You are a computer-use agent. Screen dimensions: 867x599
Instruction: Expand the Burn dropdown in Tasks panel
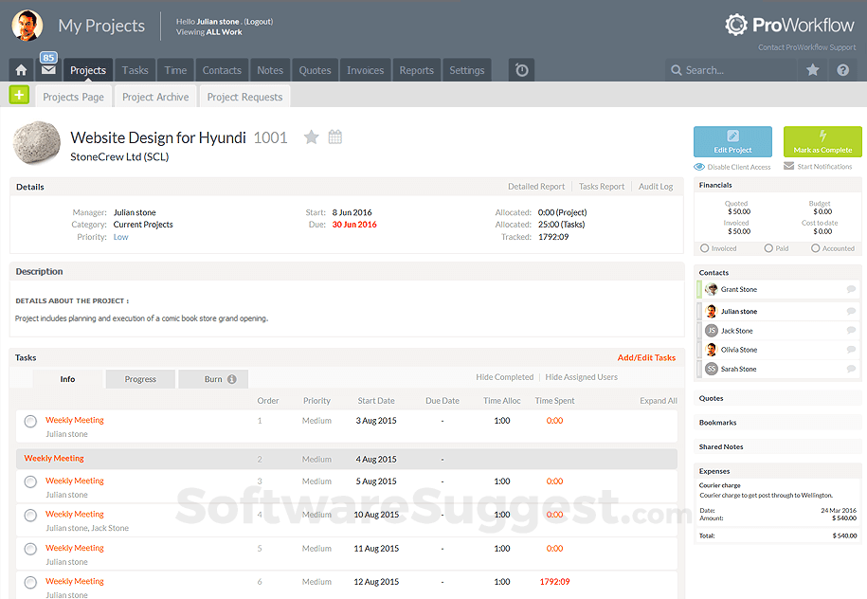pyautogui.click(x=213, y=378)
